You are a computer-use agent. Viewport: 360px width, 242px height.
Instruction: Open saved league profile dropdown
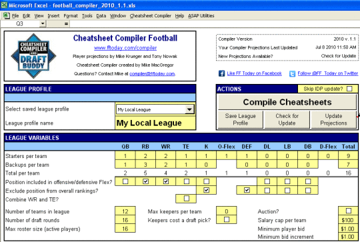189,109
